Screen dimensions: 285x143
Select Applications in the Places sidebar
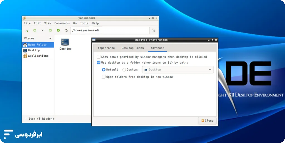(38, 56)
